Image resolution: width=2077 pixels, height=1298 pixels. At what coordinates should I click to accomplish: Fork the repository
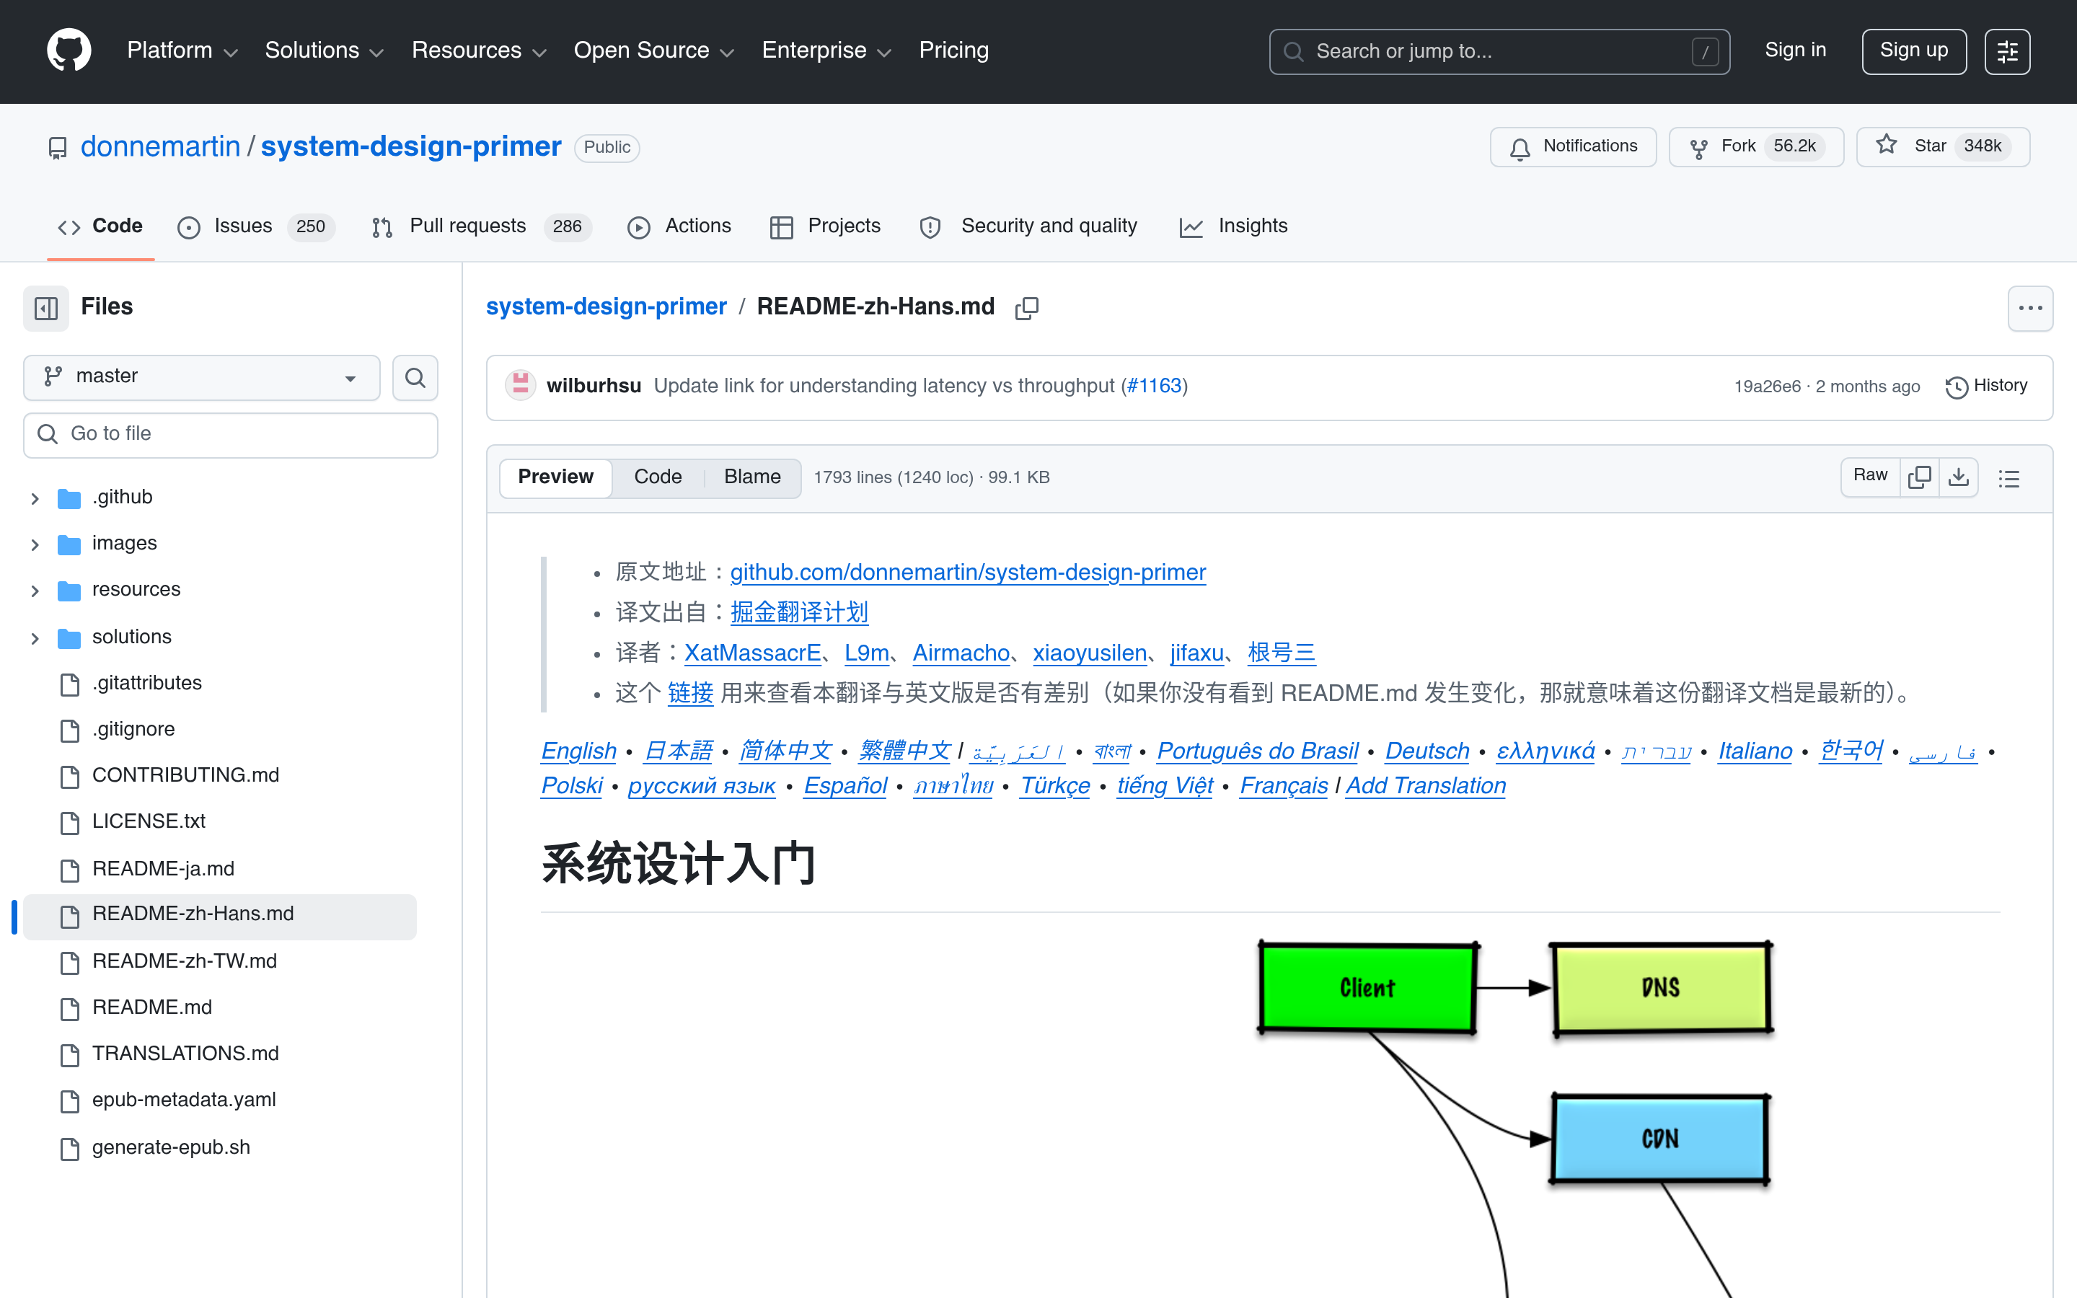pos(1756,147)
